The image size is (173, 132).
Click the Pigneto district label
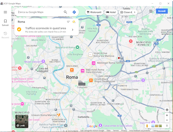point(122,86)
